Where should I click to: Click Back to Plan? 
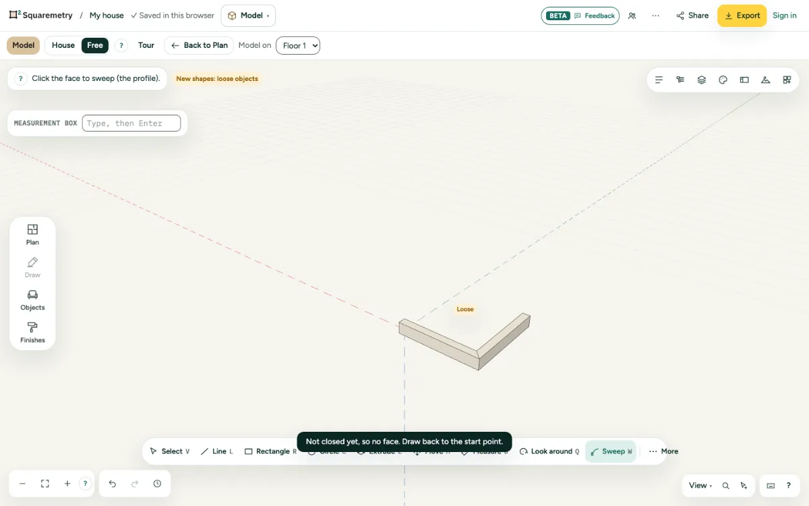coord(199,45)
